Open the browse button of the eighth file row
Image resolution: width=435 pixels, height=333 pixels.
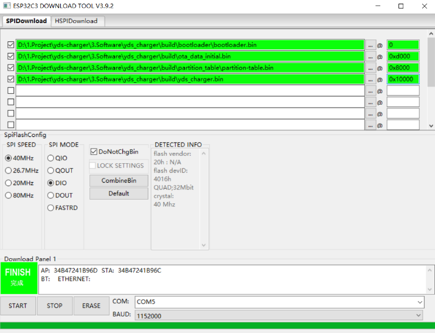coord(371,125)
